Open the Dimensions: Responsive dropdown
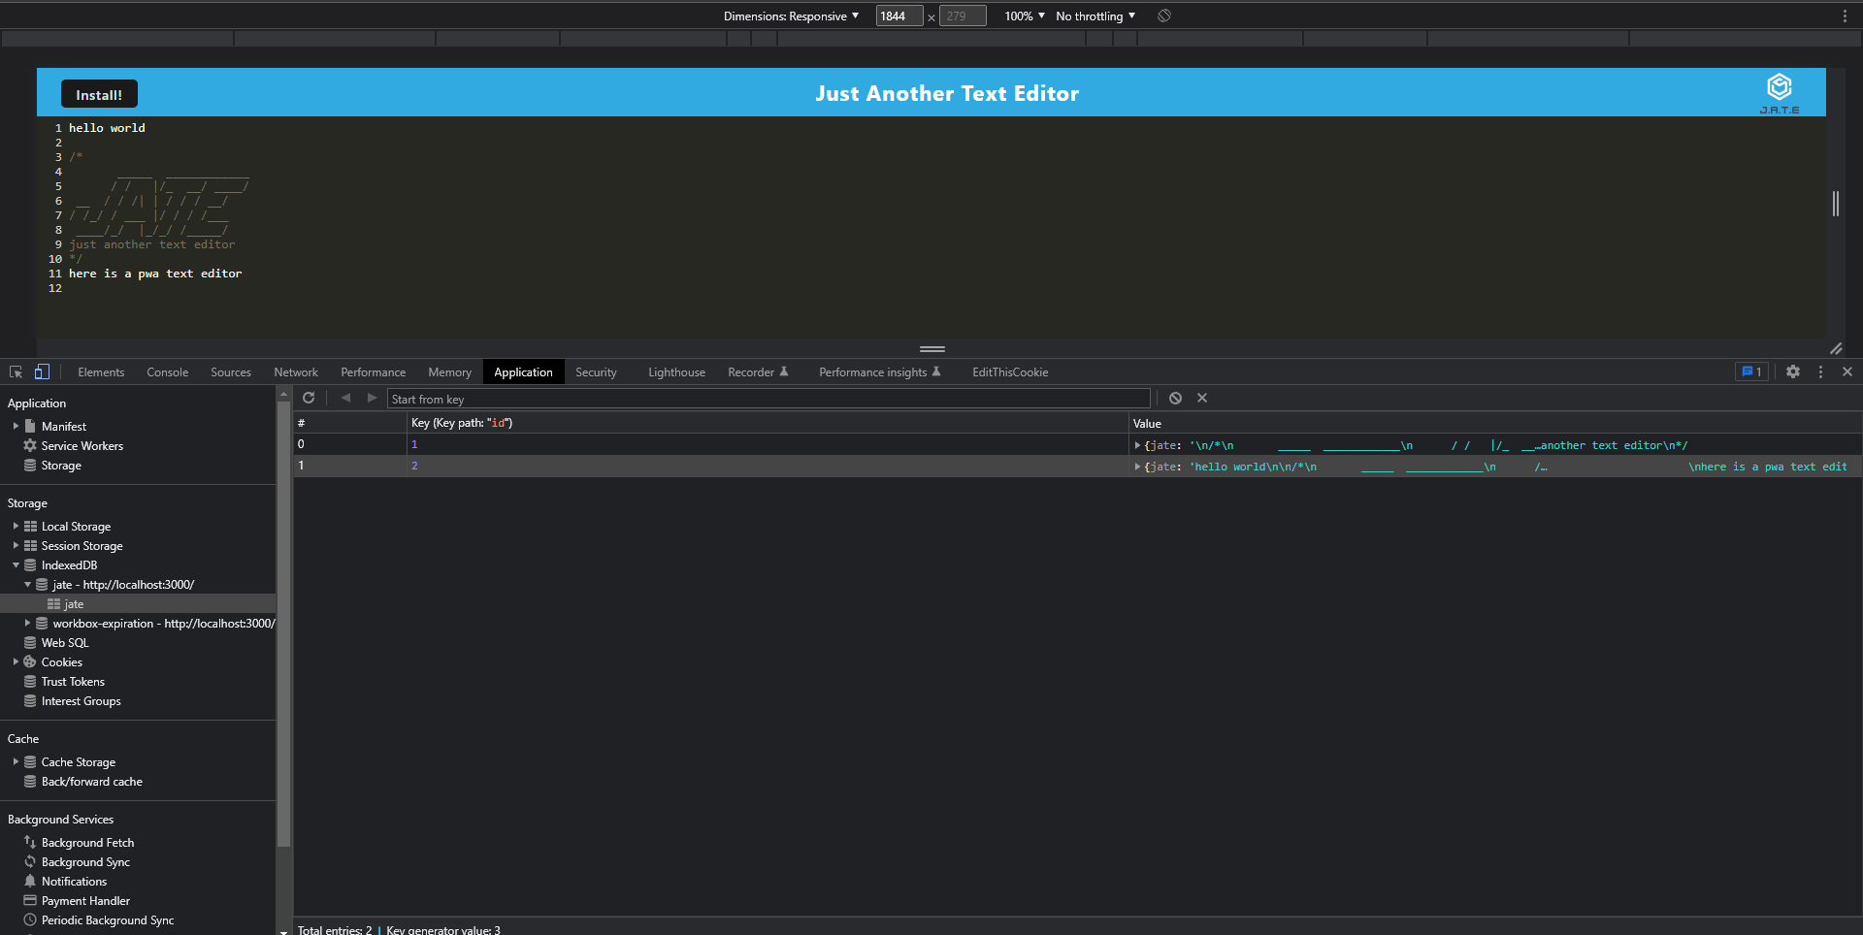 (791, 16)
